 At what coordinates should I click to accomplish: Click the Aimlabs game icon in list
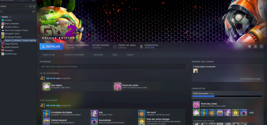click(x=3, y=20)
